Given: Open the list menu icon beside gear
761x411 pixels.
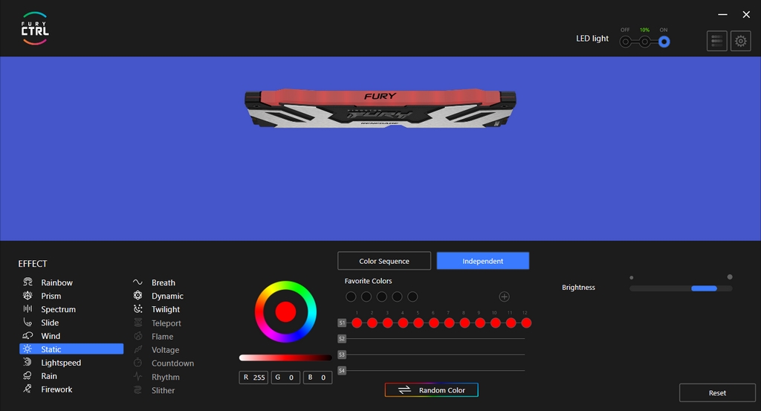Looking at the screenshot, I should coord(717,41).
